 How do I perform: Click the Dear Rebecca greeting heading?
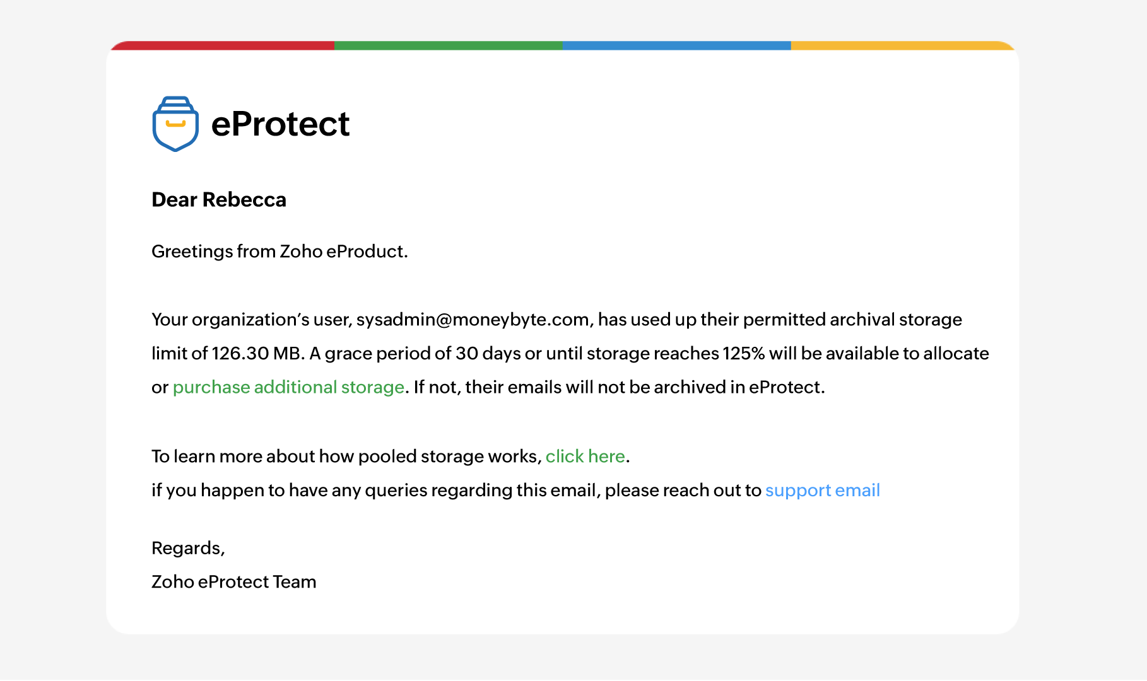pos(219,200)
